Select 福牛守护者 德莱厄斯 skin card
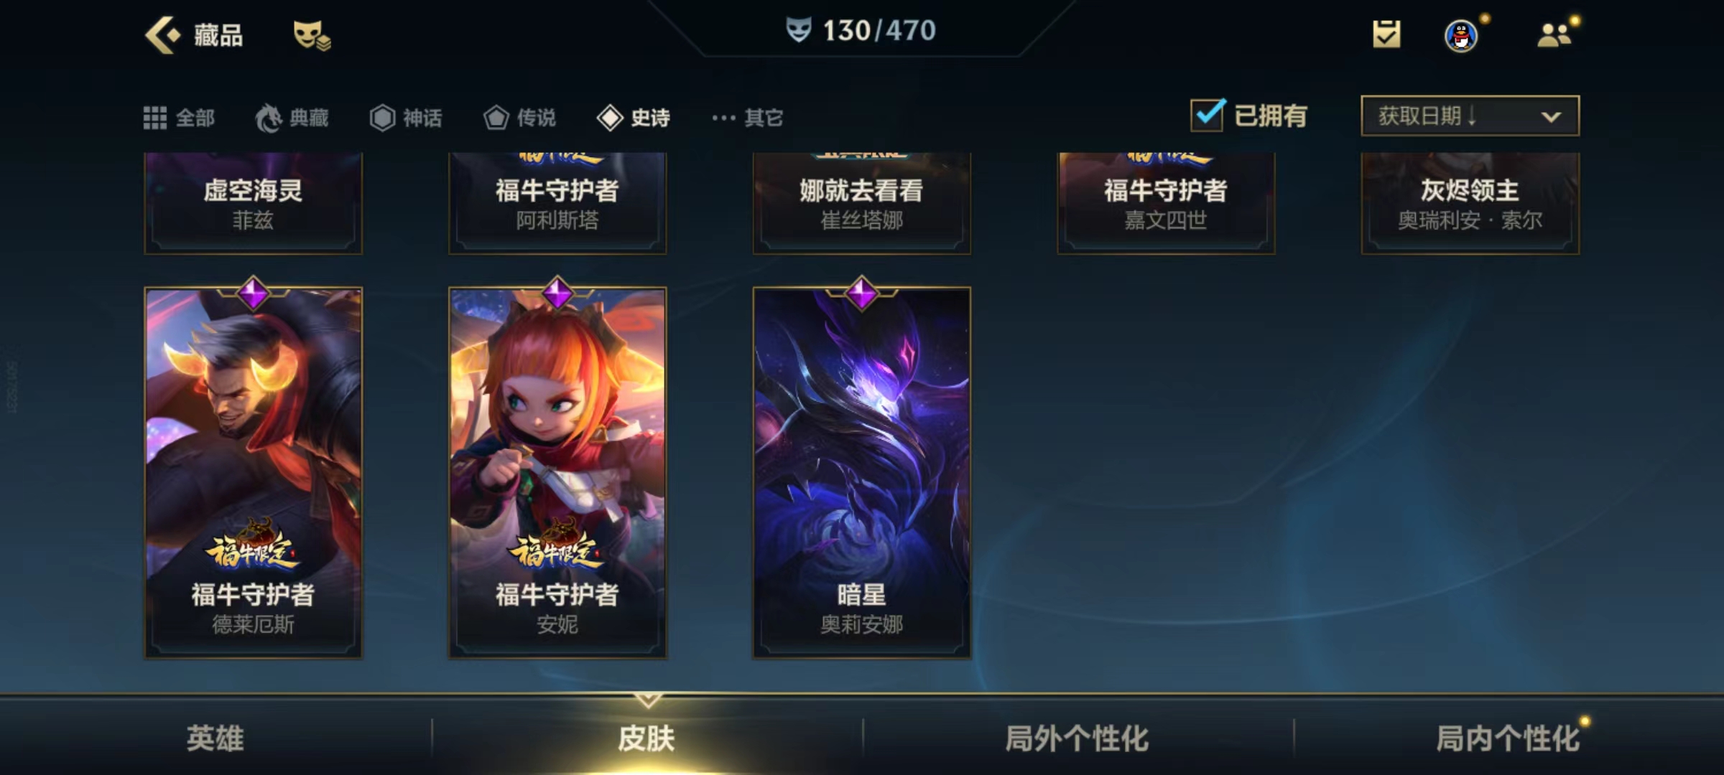The image size is (1724, 775). [254, 472]
